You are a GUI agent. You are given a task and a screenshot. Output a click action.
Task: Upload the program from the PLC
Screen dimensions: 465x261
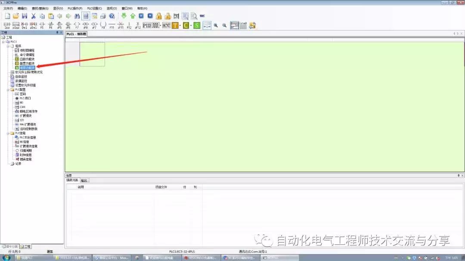coord(132,15)
